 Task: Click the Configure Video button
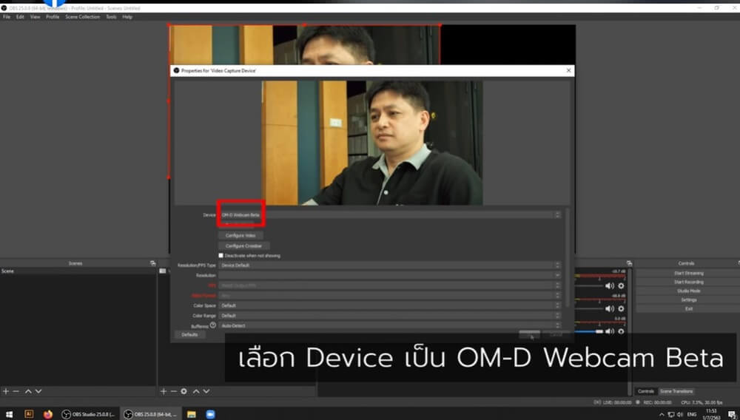[240, 235]
